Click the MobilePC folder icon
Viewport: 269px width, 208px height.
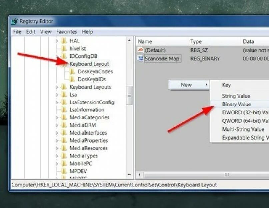[x=64, y=164]
